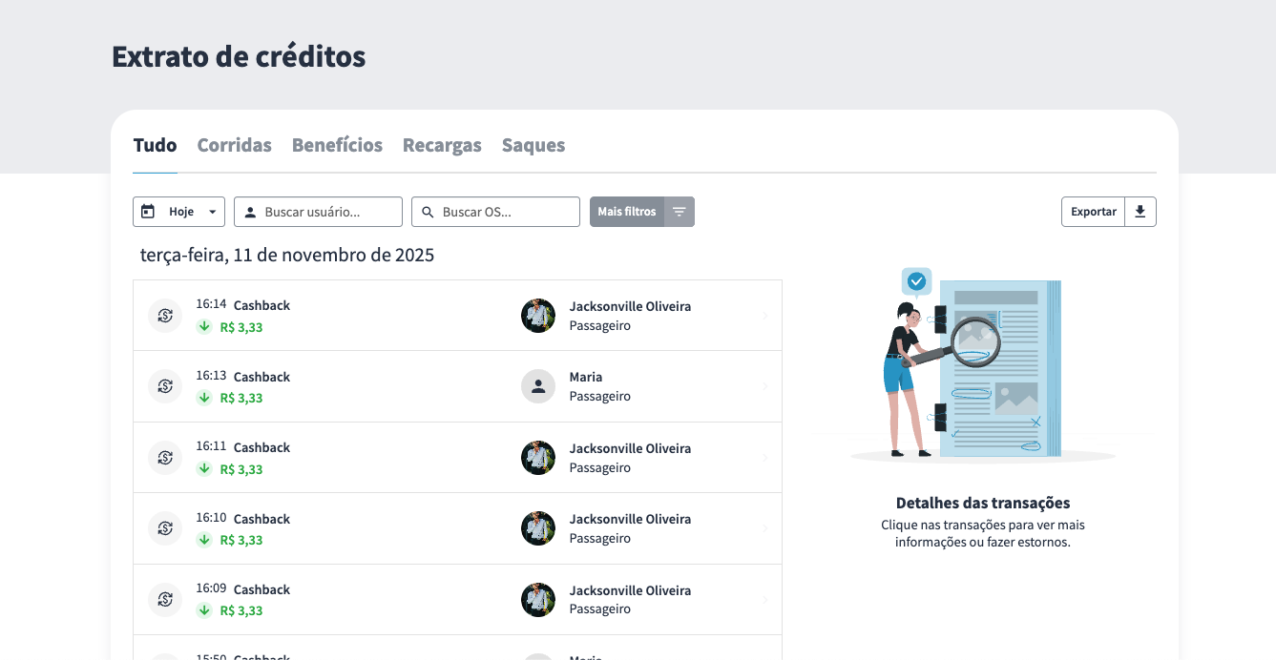Switch to the Corridas tab
This screenshot has width=1276, height=660.
pos(234,145)
